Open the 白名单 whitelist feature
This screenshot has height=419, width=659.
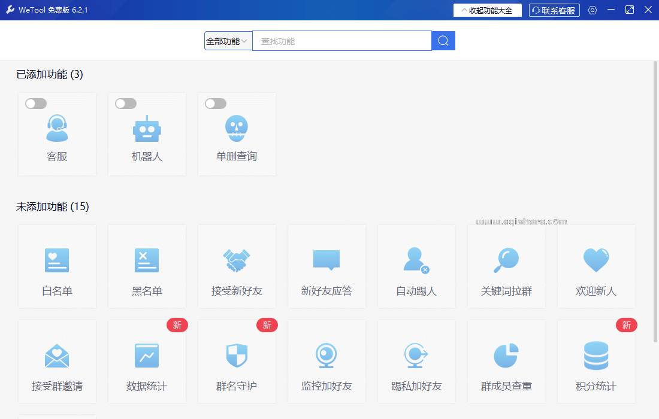(57, 266)
